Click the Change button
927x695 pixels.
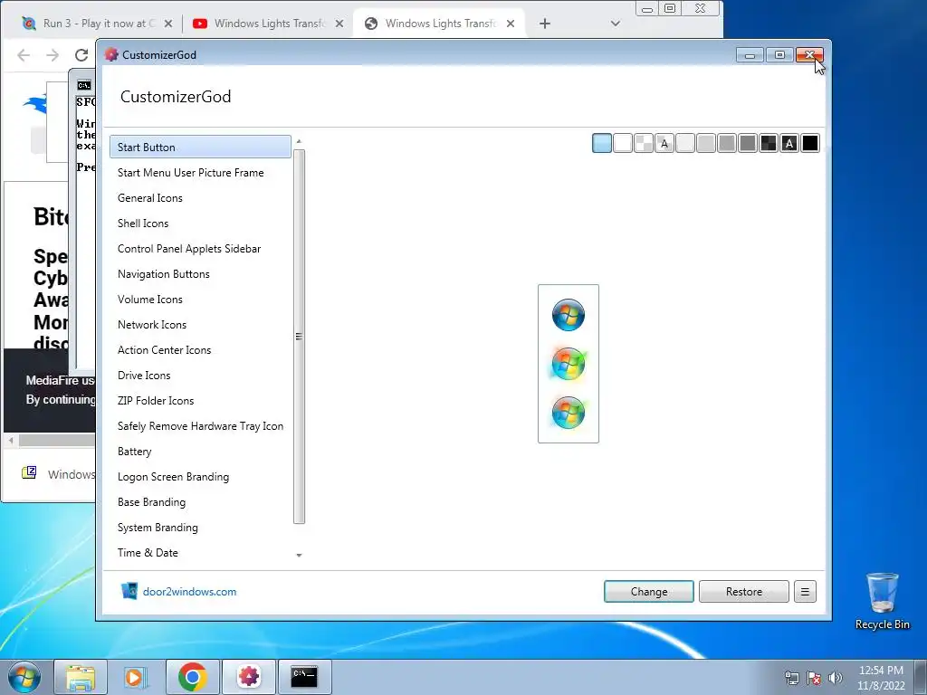pos(648,592)
